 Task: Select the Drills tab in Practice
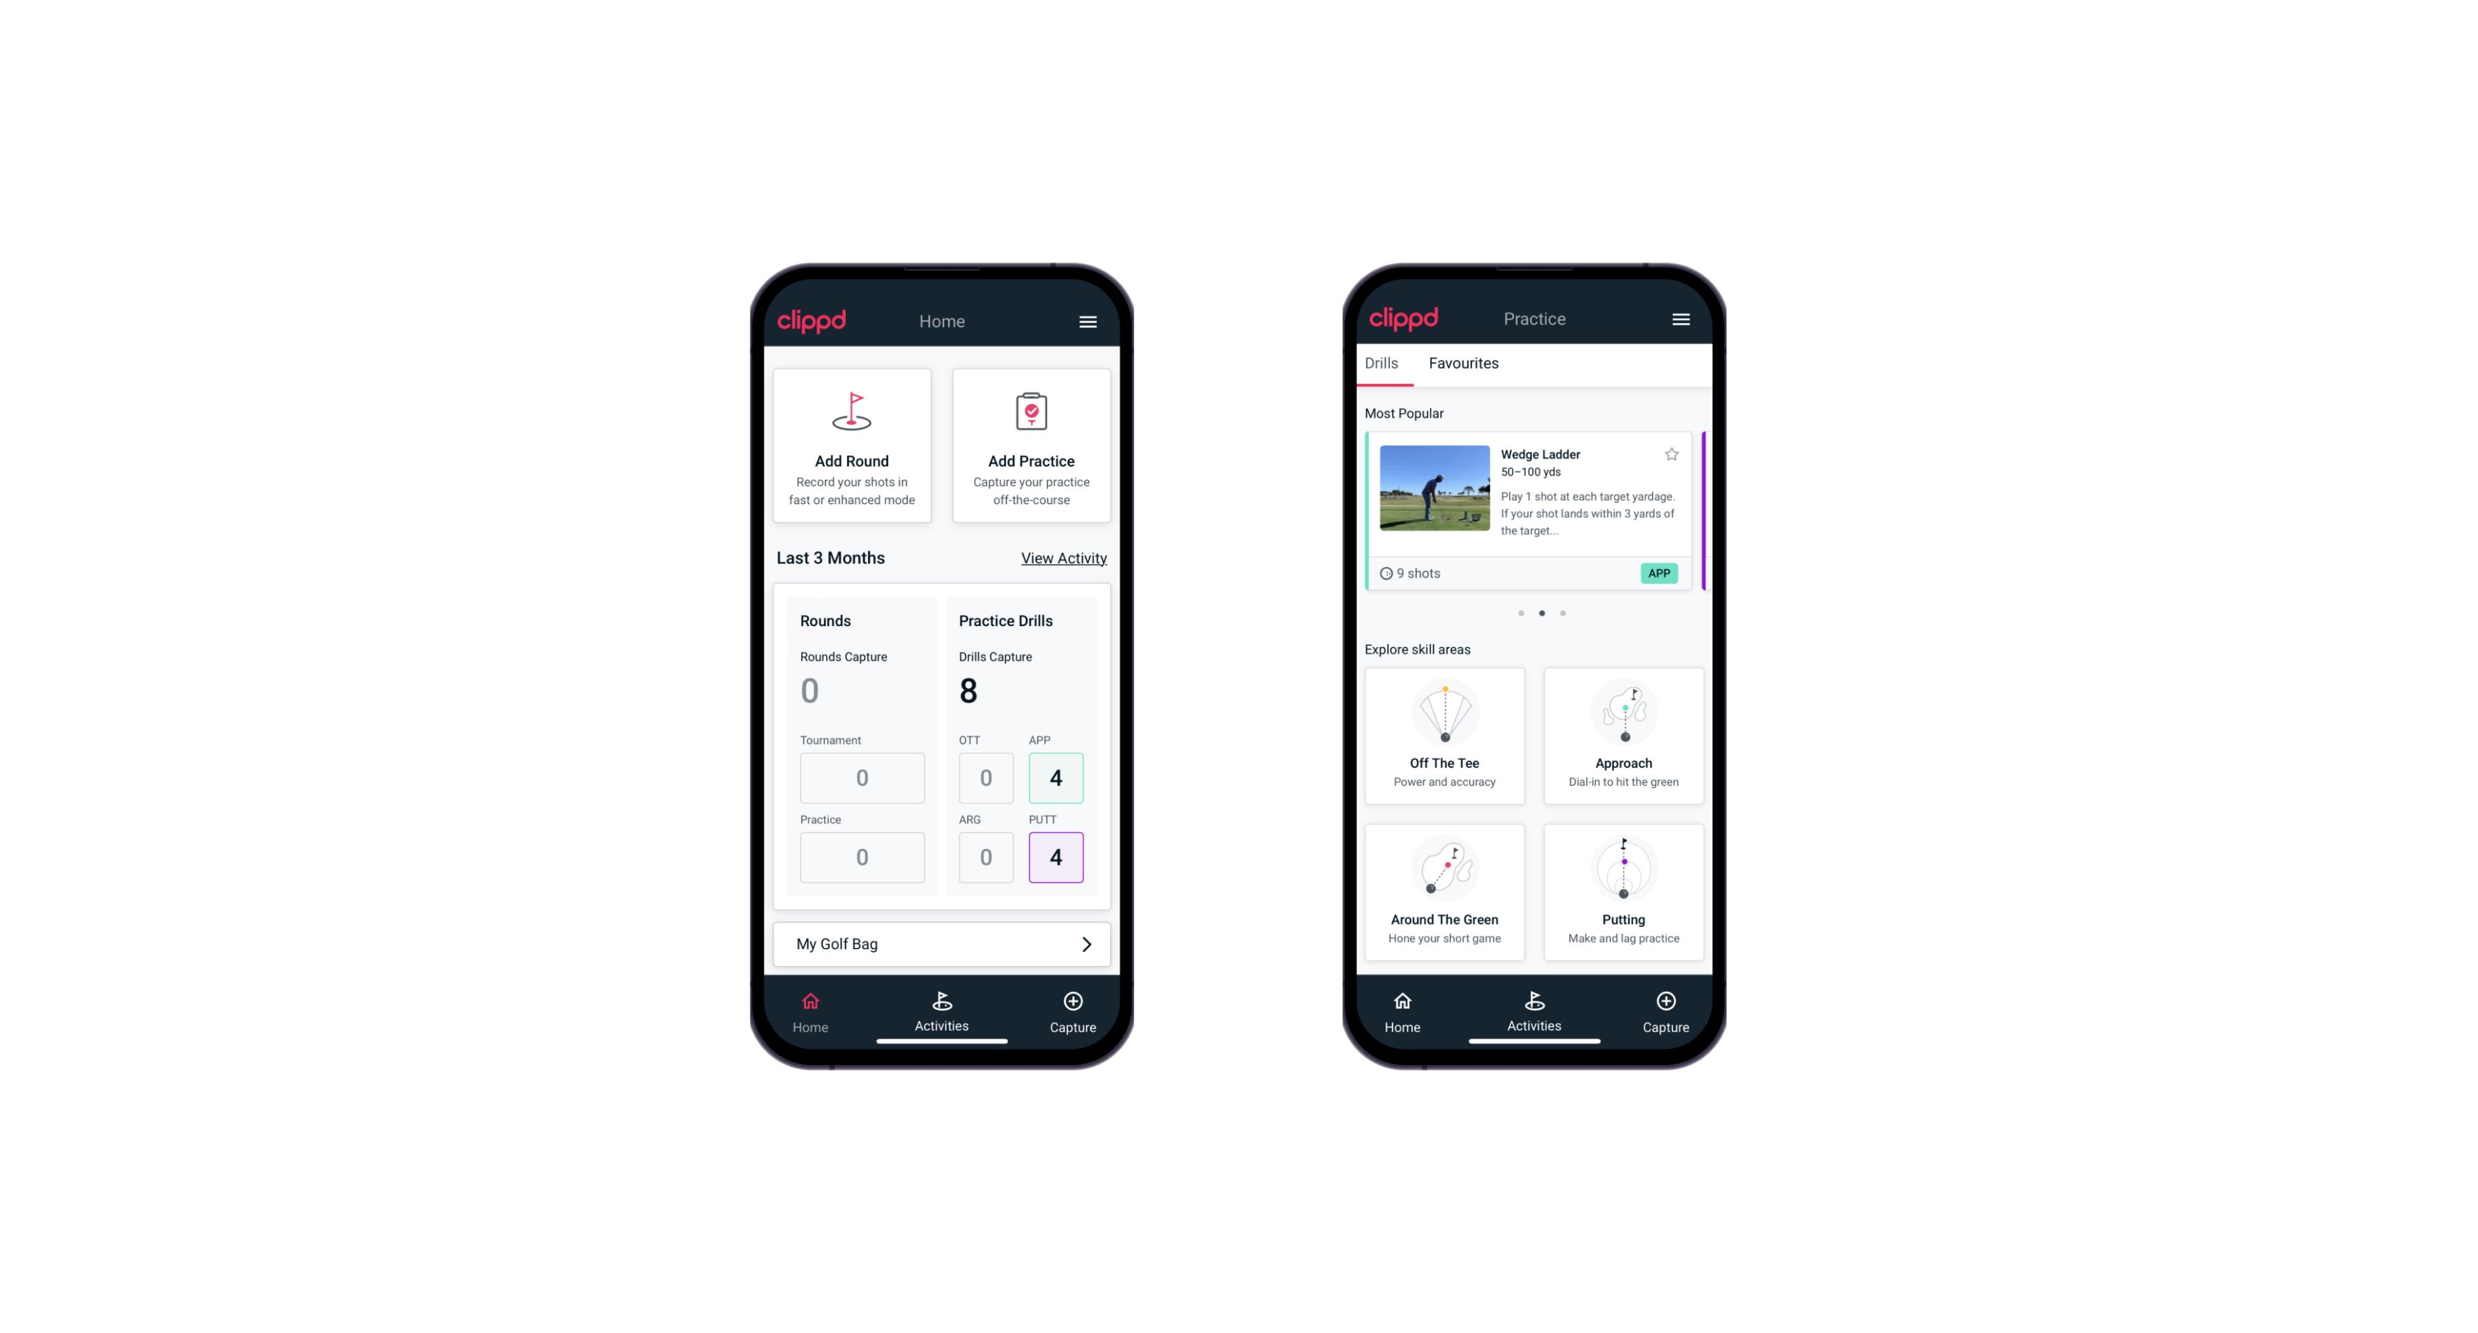pos(1379,363)
